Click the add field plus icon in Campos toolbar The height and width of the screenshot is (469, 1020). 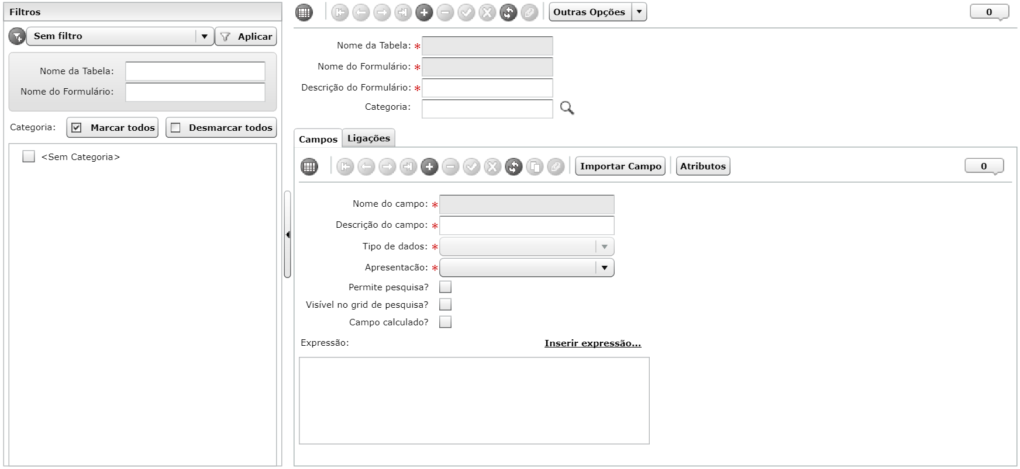pos(429,166)
